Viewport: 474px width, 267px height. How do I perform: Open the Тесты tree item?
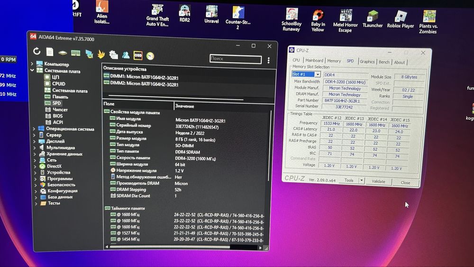coord(54,203)
